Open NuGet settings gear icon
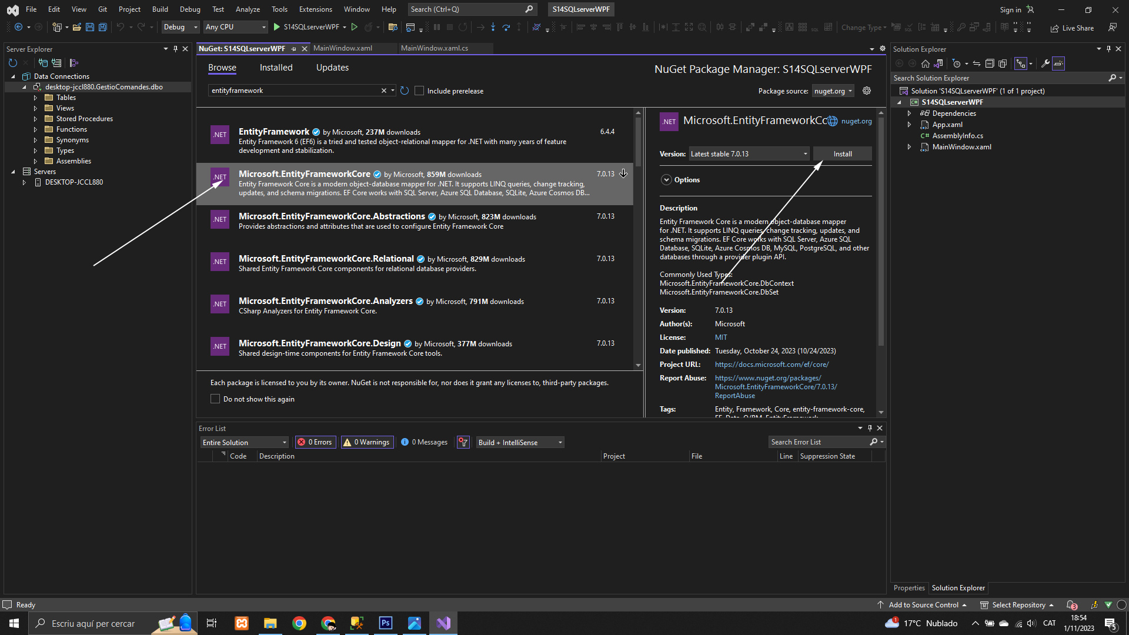 866,91
